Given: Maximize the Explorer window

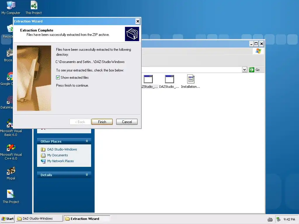Looking at the screenshot, I should [x=256, y=44].
